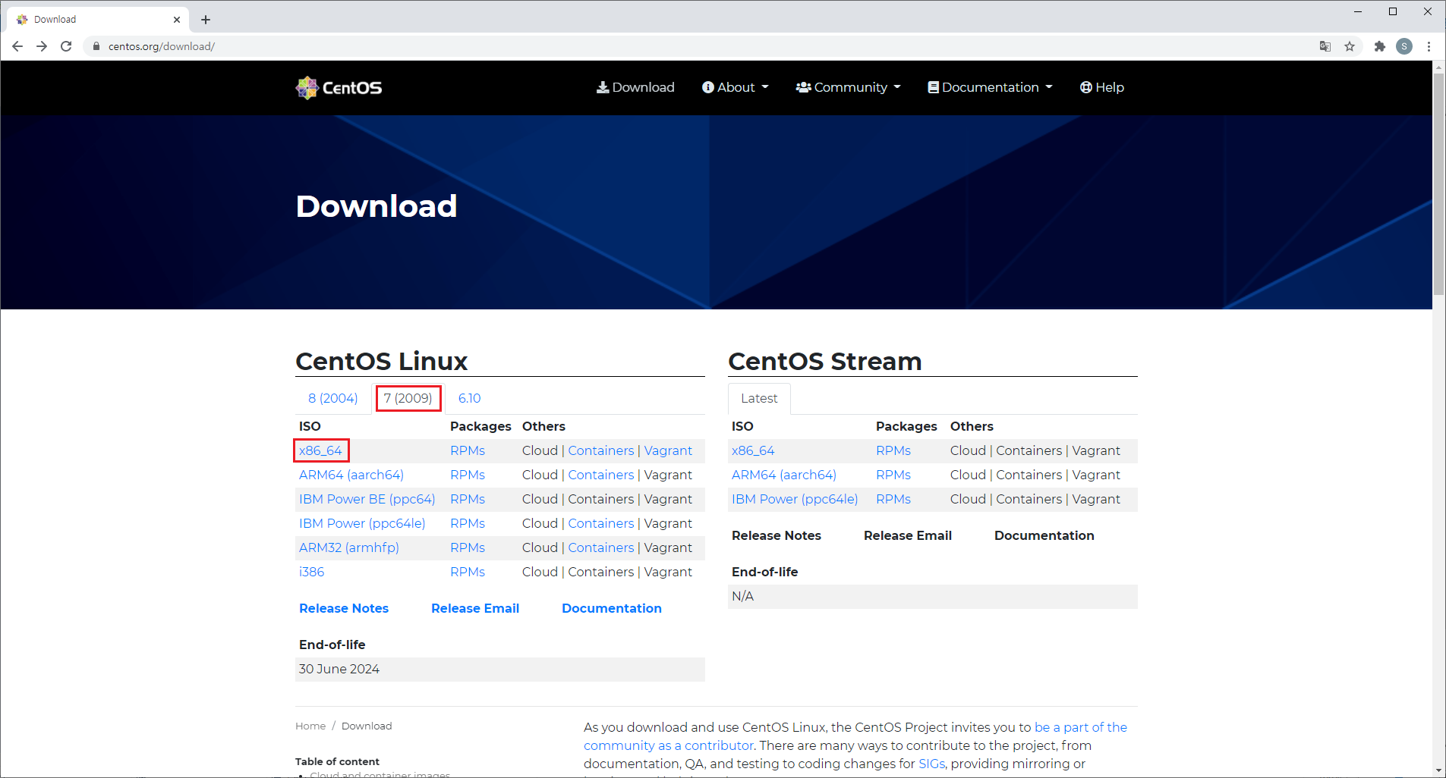Open the Help nav item
Viewport: 1446px width, 778px height.
coord(1102,87)
